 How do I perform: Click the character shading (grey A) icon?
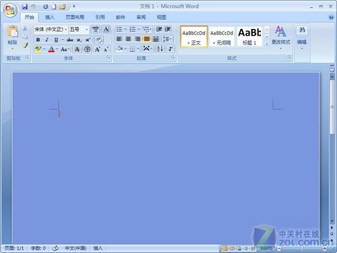coord(77,49)
